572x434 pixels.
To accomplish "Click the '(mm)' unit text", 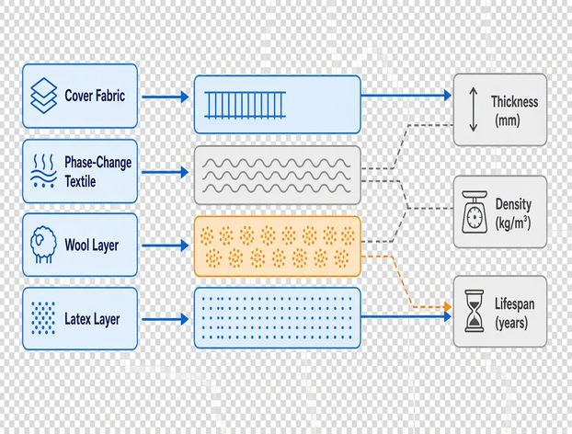I will 507,120.
